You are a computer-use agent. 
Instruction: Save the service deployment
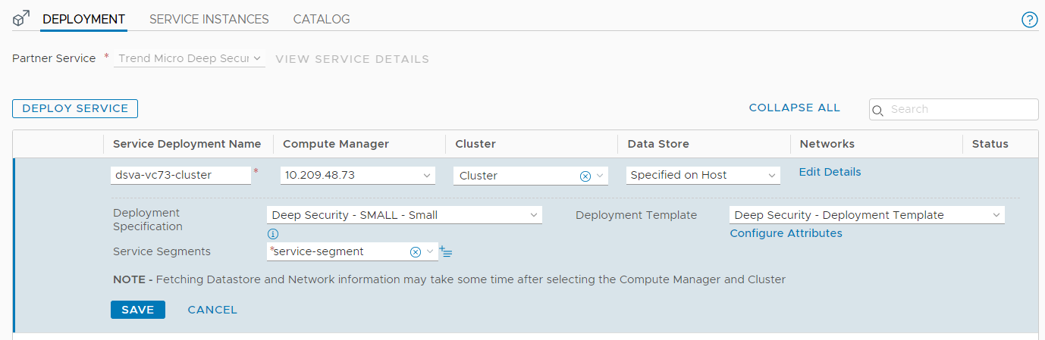[137, 310]
